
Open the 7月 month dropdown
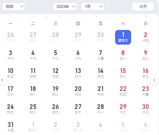[x=93, y=7]
